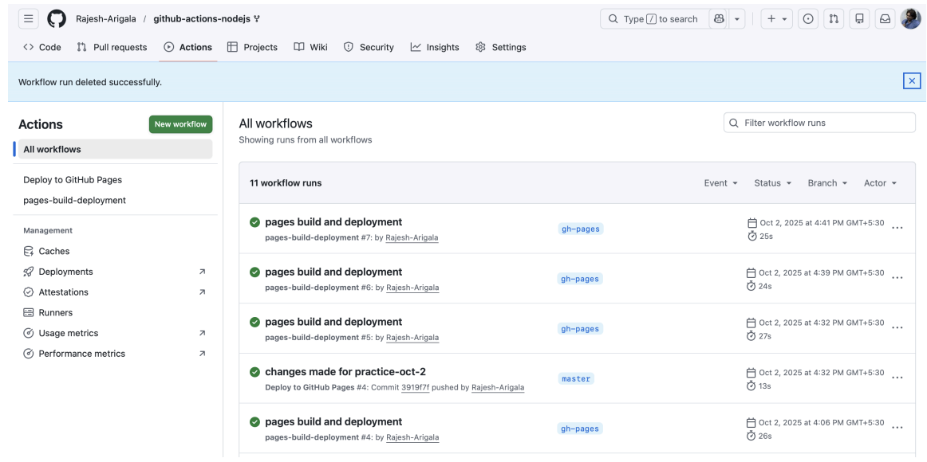Open three-dot menu for practice-oct-2 run
Viewport: 927px width, 462px height.
click(x=897, y=378)
